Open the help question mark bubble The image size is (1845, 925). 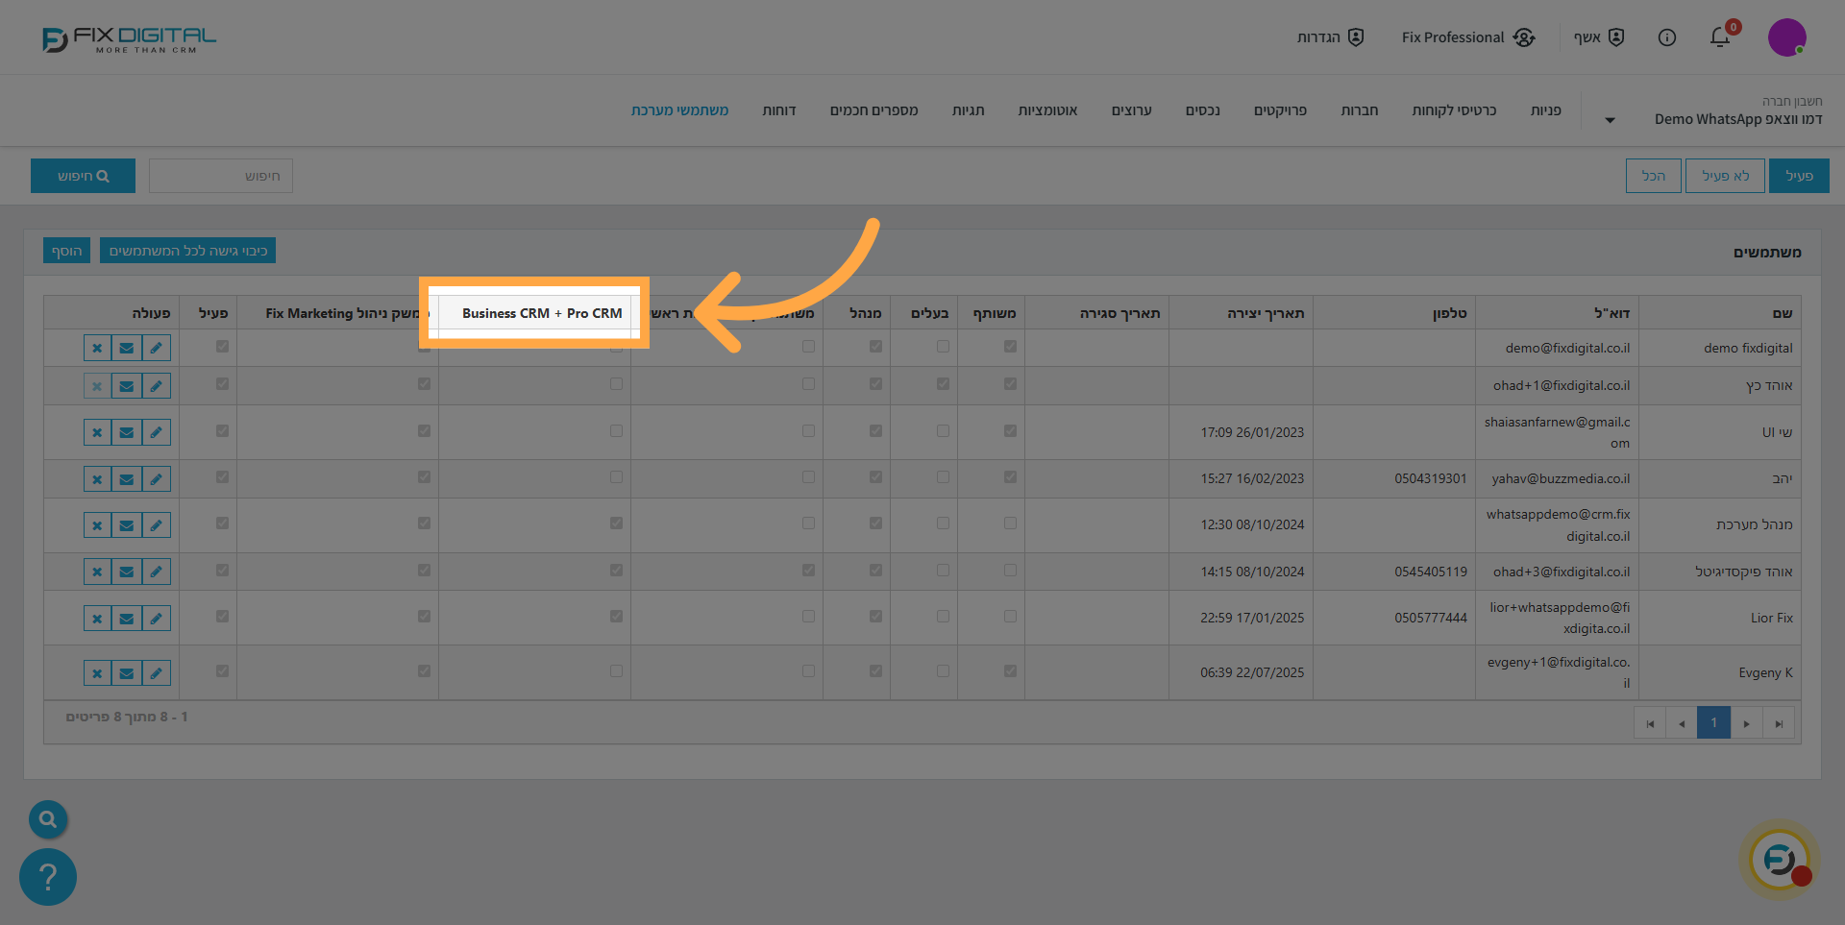47,876
